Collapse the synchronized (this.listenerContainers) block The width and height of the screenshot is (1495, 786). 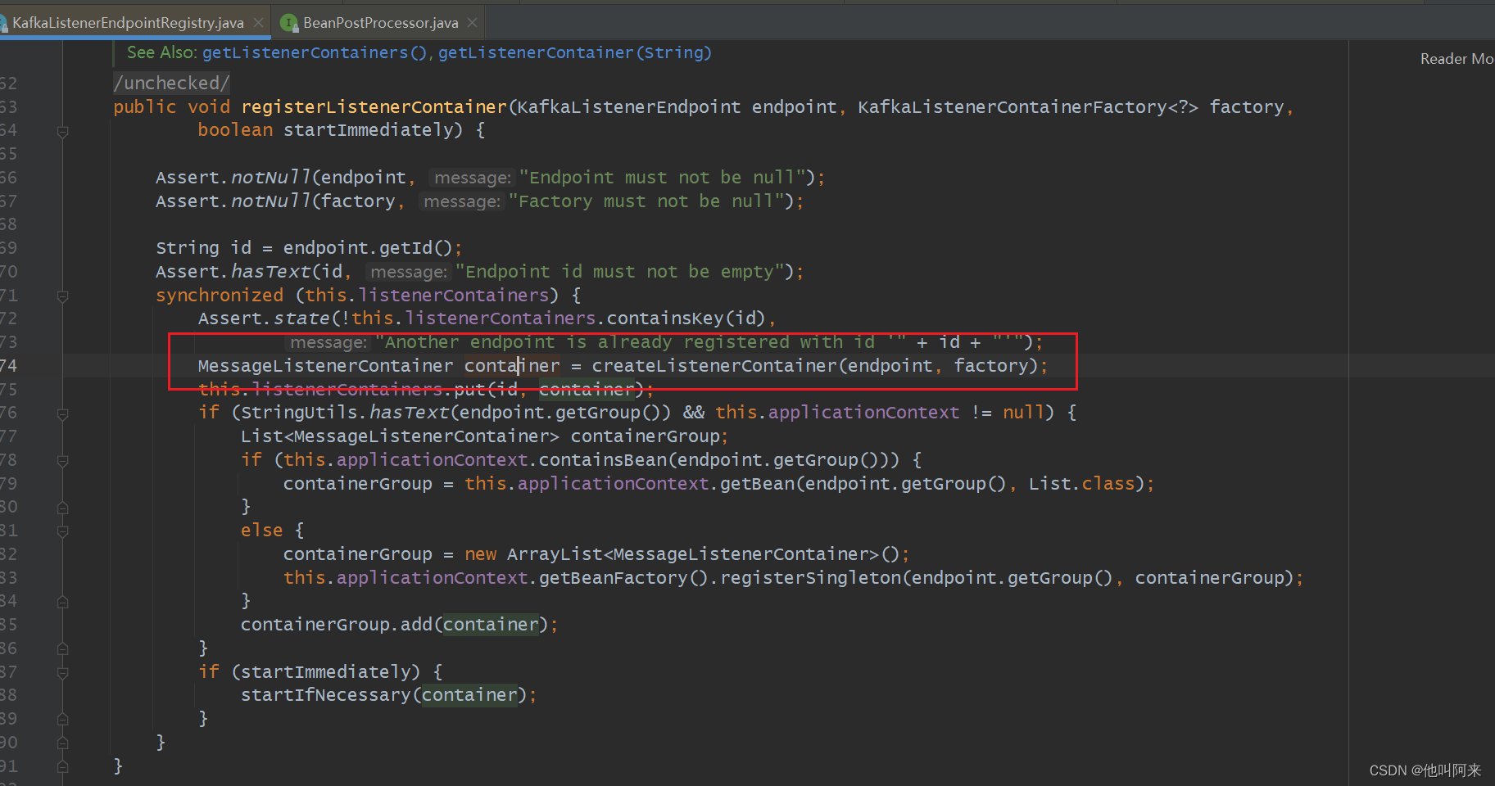63,296
